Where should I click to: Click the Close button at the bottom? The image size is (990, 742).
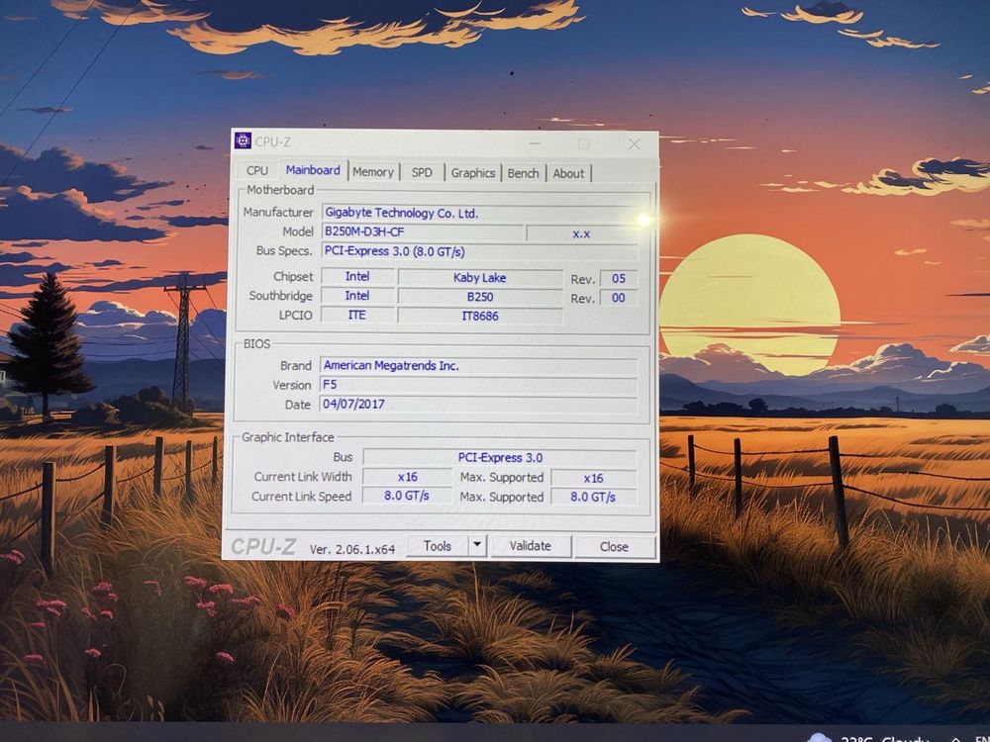click(614, 546)
